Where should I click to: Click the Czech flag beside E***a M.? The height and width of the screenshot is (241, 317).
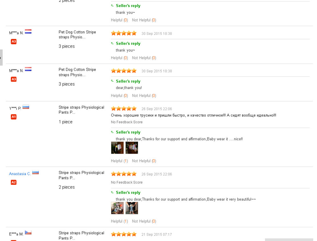(28, 233)
